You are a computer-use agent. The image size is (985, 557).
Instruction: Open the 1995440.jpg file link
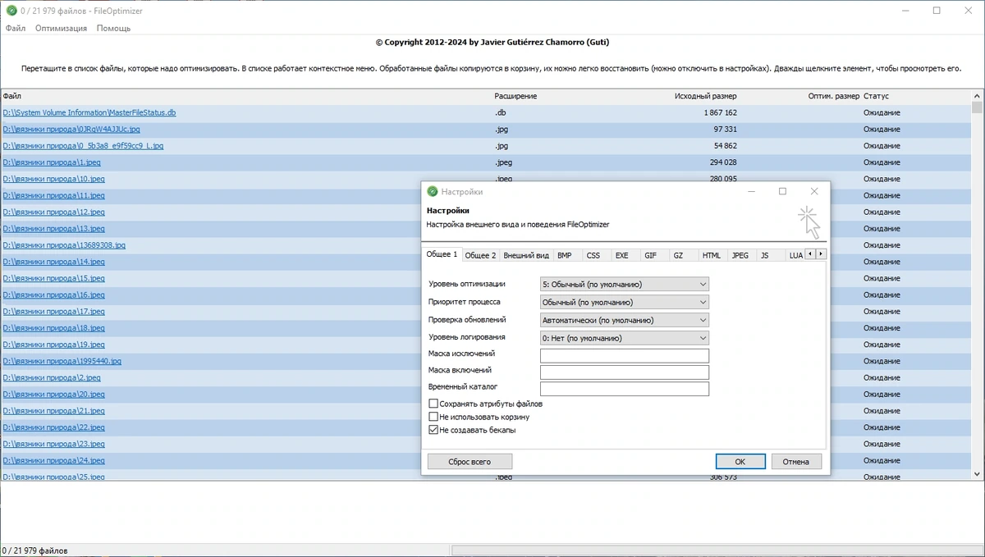click(x=62, y=361)
